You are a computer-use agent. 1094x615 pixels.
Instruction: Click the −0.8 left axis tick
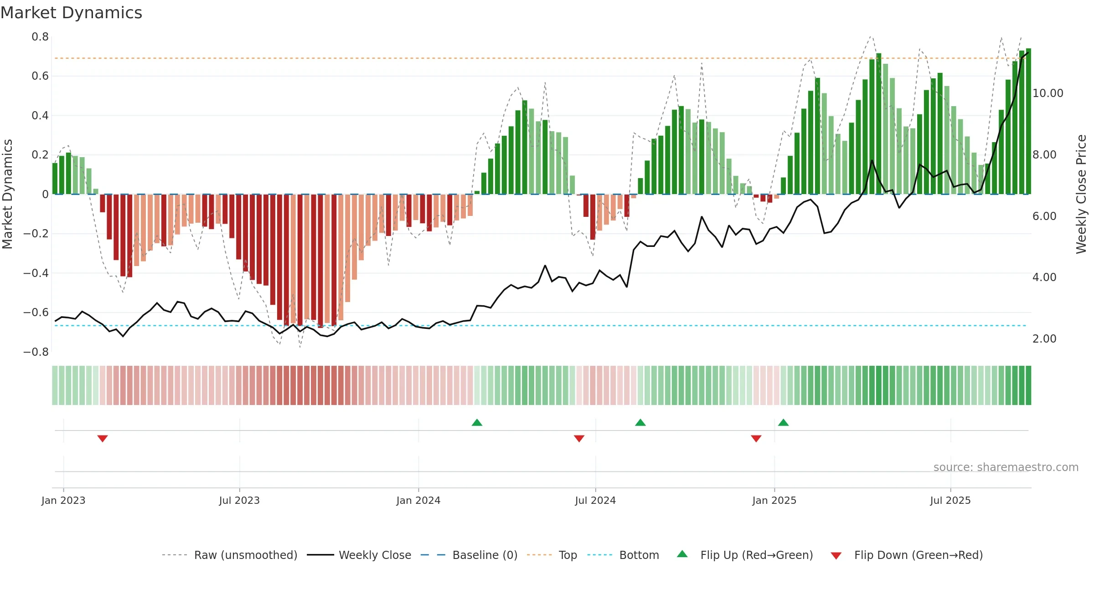click(36, 352)
